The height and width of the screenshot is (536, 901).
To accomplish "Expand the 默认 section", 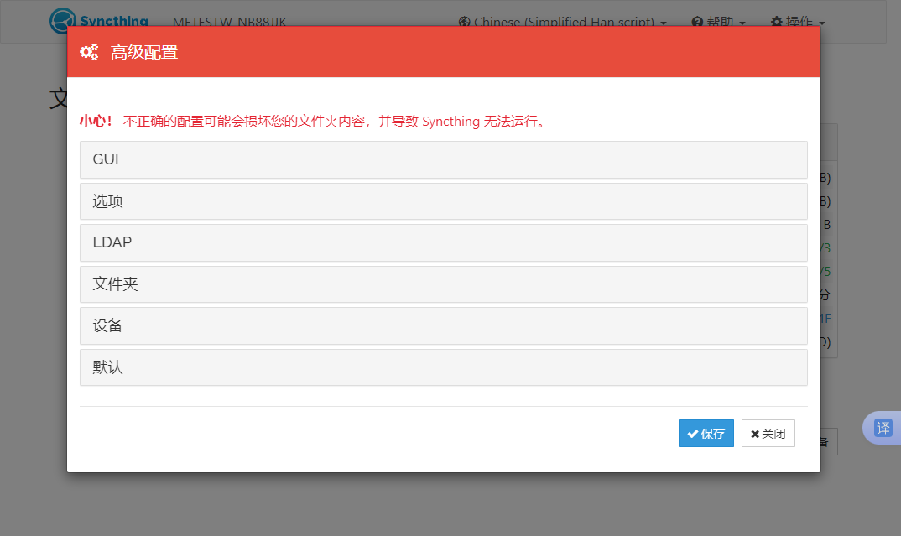I will pos(443,367).
